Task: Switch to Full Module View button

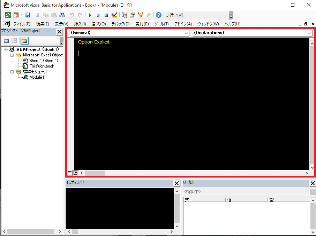Action: coord(76,173)
